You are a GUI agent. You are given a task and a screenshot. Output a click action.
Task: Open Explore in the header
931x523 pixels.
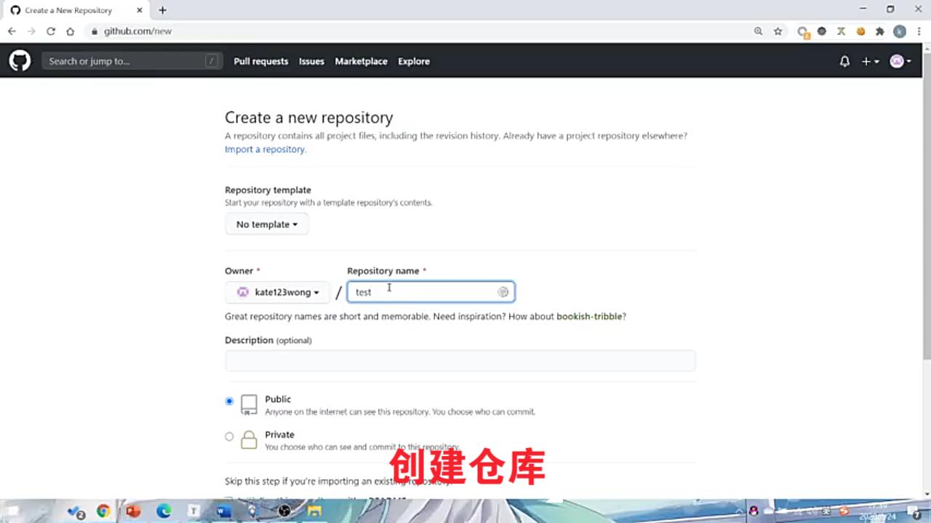pyautogui.click(x=414, y=62)
